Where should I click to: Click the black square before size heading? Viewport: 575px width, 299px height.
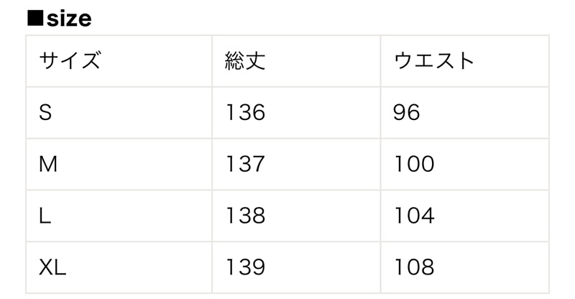coord(35,19)
